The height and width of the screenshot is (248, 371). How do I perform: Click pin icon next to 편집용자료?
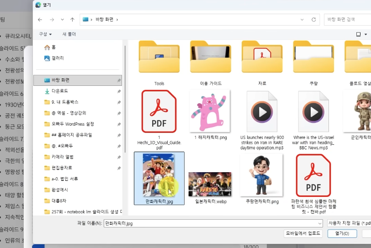[119, 168]
